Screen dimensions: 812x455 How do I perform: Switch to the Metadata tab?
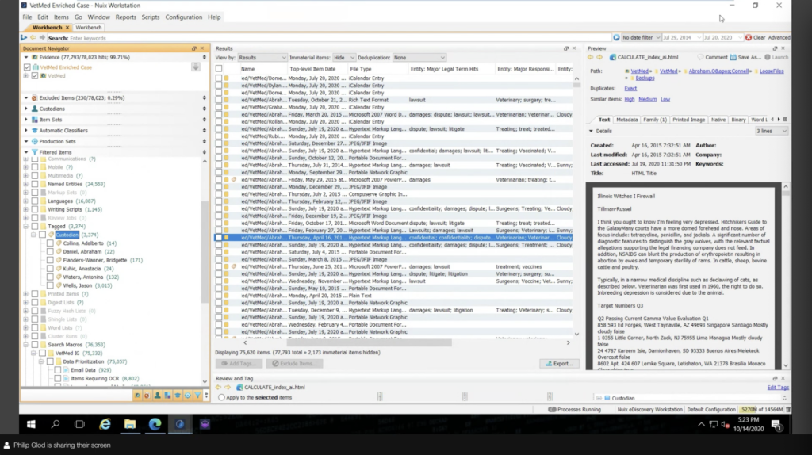[626, 120]
